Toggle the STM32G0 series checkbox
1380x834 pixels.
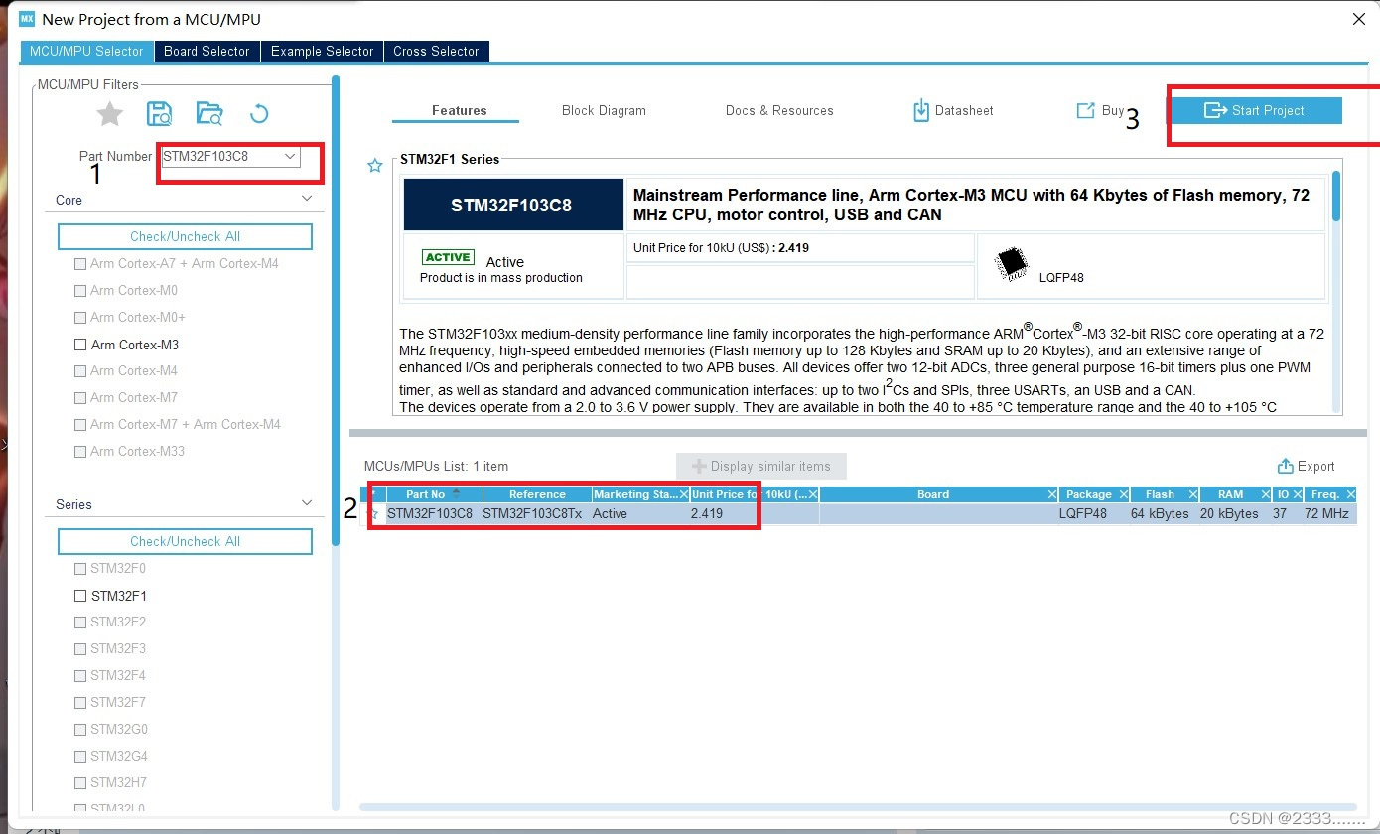[x=80, y=730]
